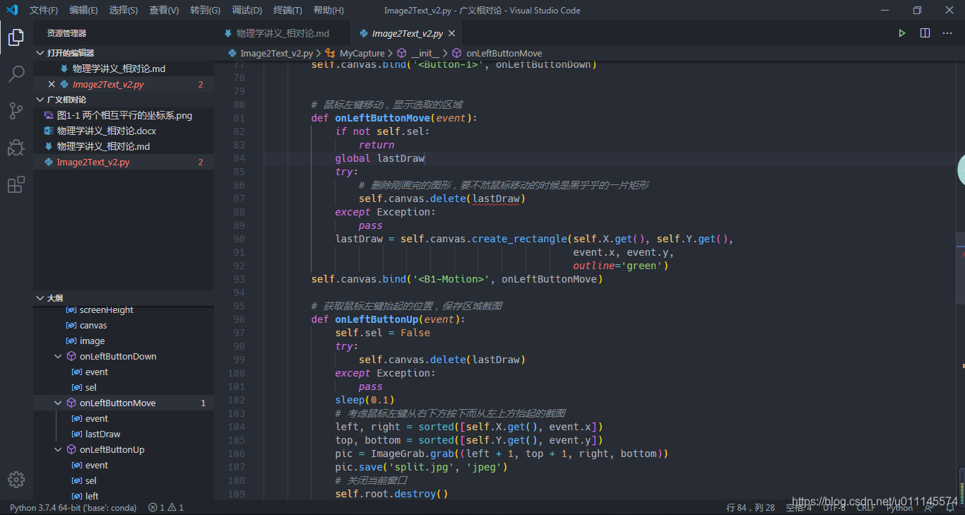Open Image2Text_v2.py in 广义相对论 folder
This screenshot has width=965, height=515.
tap(124, 162)
